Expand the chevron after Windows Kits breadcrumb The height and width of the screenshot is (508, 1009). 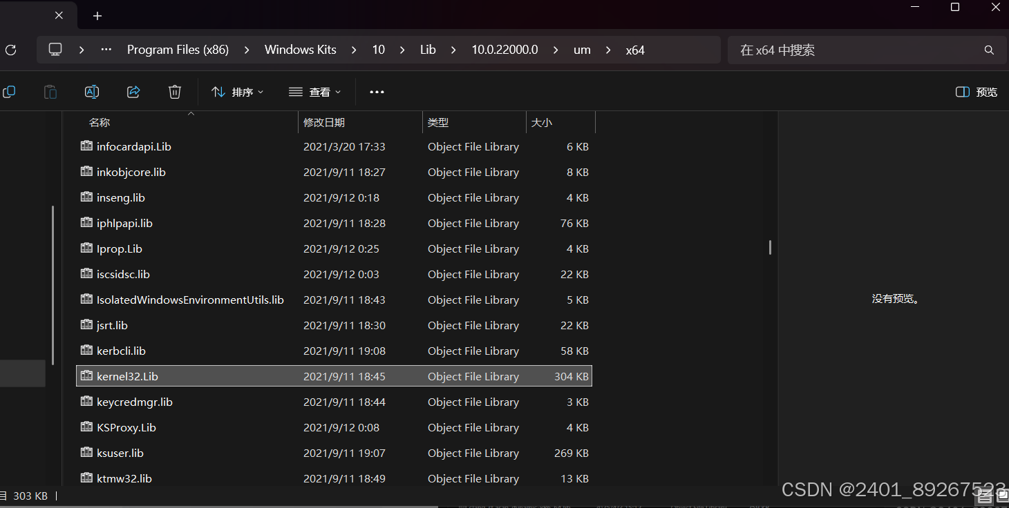tap(354, 50)
